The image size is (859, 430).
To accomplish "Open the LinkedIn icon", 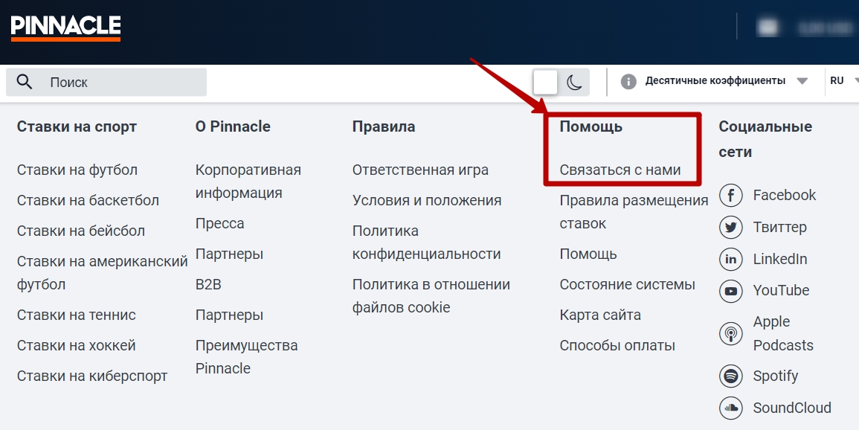I will tap(731, 259).
